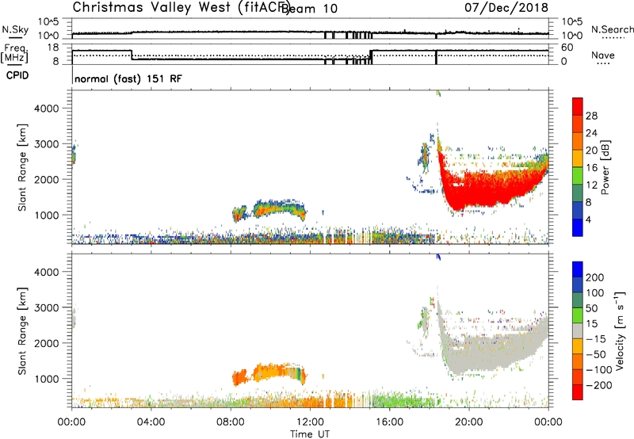Image resolution: width=634 pixels, height=439 pixels.
Task: Click the 'Christmas Valley West (fitACF)' title text
Action: pyautogui.click(x=181, y=7)
